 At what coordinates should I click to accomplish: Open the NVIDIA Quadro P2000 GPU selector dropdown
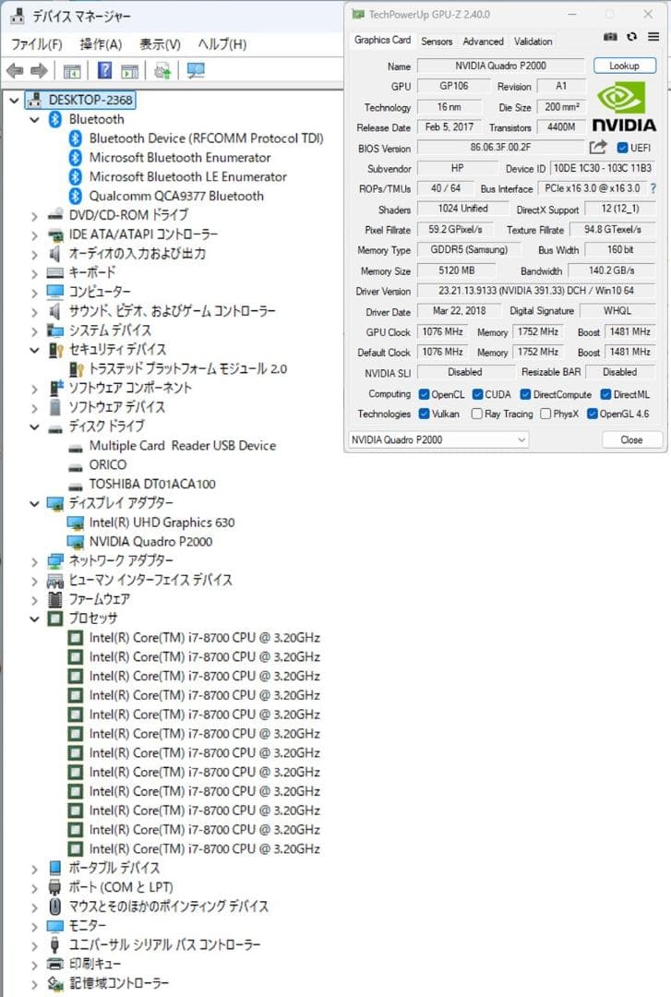click(x=438, y=440)
